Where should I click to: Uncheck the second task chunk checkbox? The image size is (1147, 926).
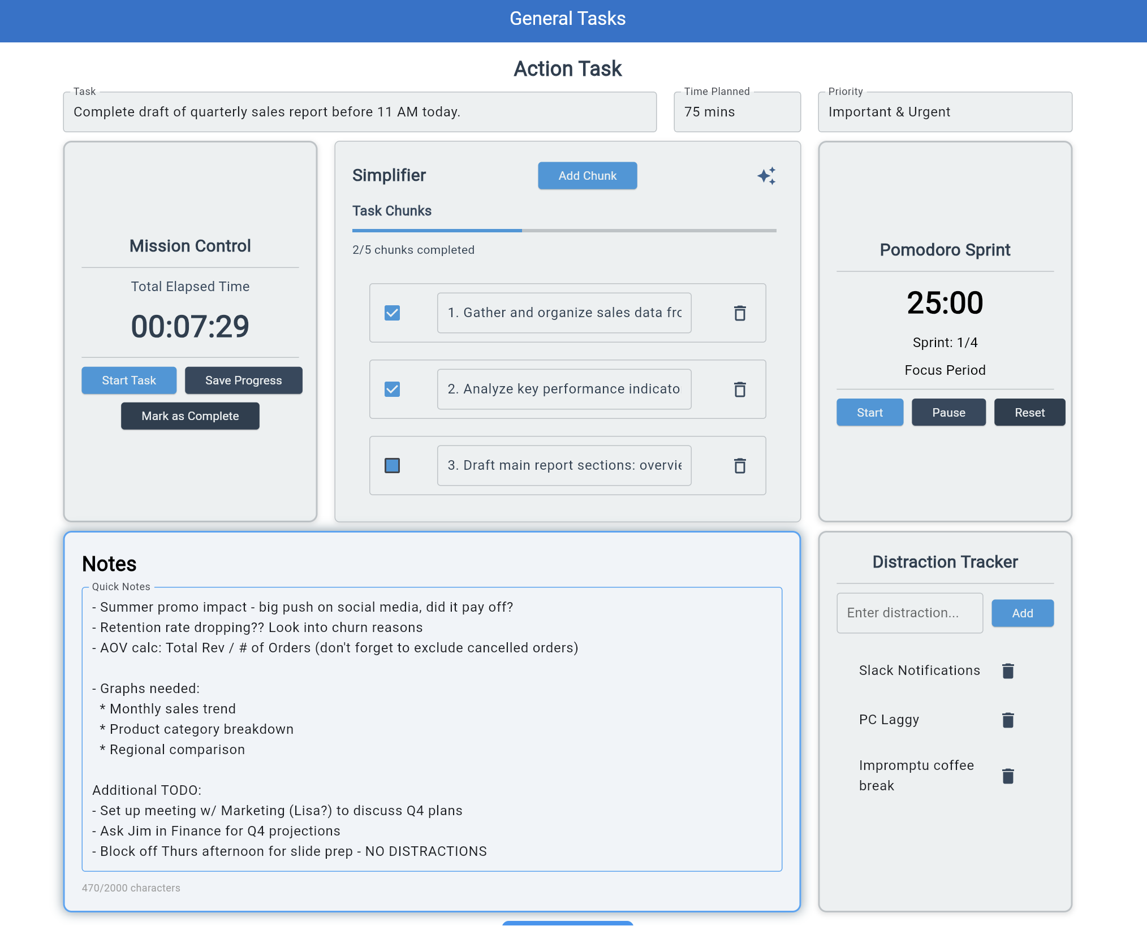coord(392,390)
